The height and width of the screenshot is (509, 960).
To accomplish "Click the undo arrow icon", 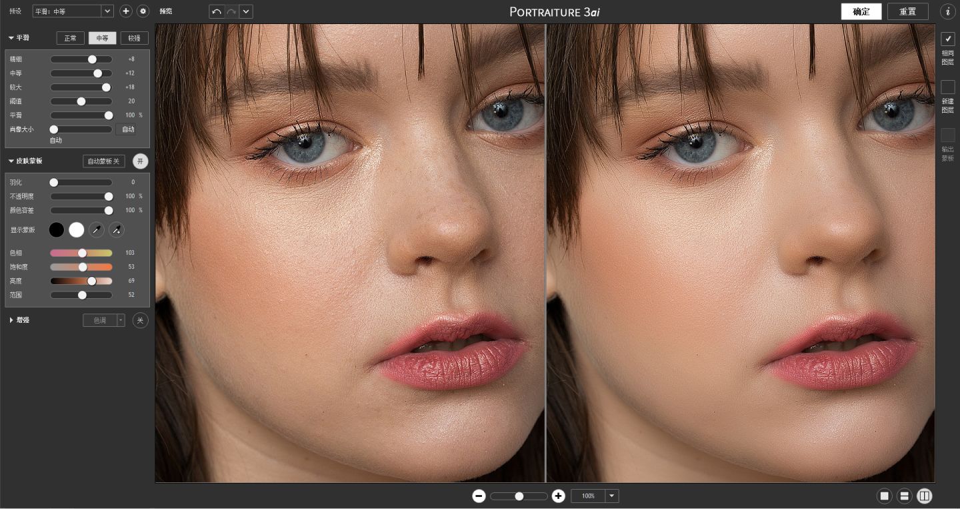I will click(x=217, y=11).
